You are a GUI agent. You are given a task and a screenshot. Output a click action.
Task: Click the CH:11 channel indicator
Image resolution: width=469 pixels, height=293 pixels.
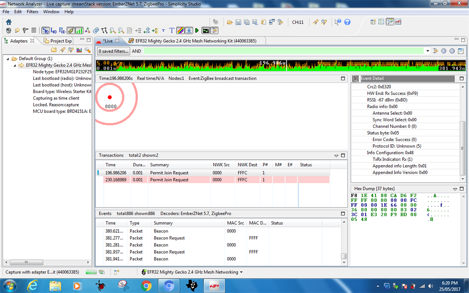[x=298, y=22]
